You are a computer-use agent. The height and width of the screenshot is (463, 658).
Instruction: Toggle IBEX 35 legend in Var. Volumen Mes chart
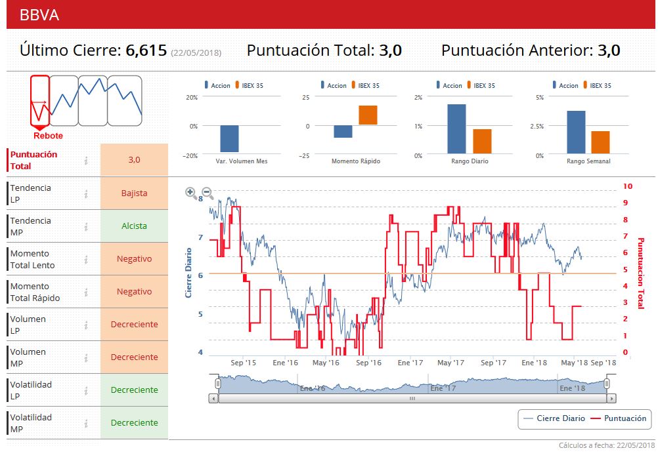pyautogui.click(x=250, y=85)
